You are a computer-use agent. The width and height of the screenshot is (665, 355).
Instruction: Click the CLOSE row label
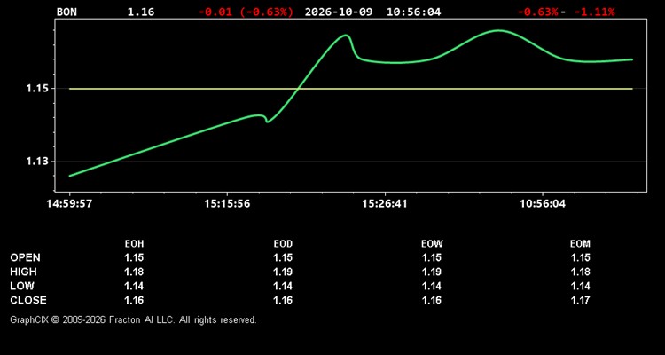pos(28,300)
